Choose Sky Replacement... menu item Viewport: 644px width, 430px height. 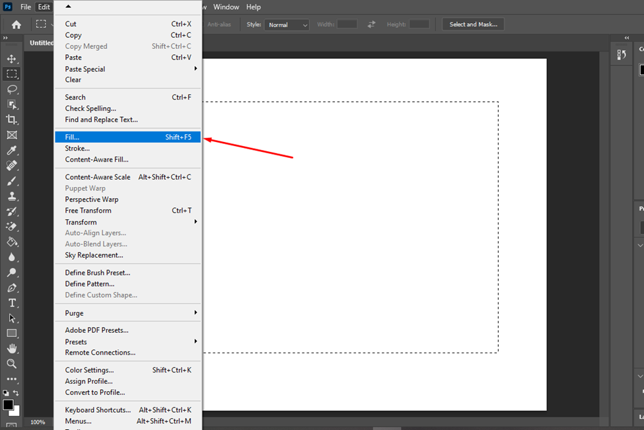(x=127, y=255)
